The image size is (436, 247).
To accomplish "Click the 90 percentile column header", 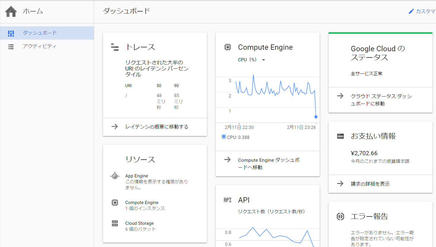I will click(176, 86).
